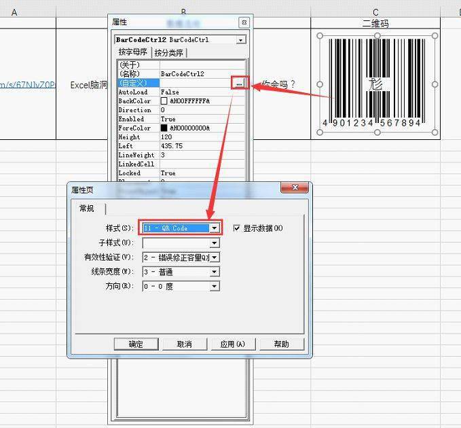
Task: Click the Locked True value
Action: coord(168,173)
